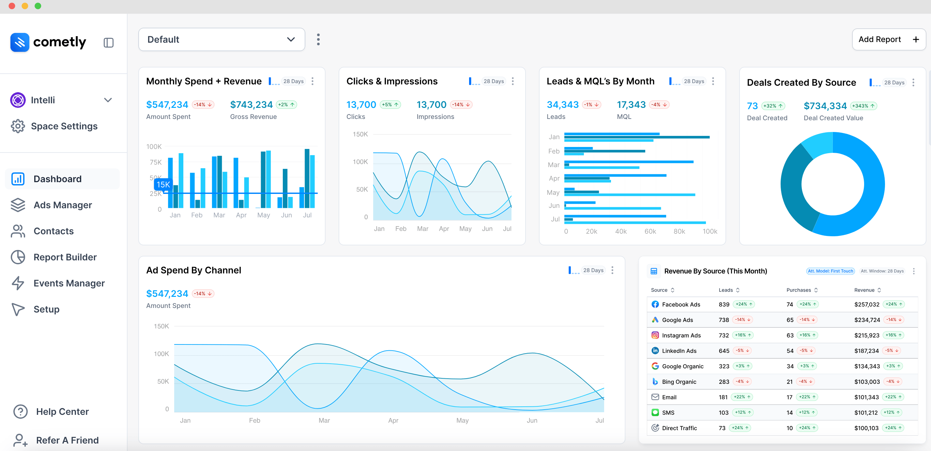931x451 pixels.
Task: Open the Default report dropdown
Action: (221, 39)
